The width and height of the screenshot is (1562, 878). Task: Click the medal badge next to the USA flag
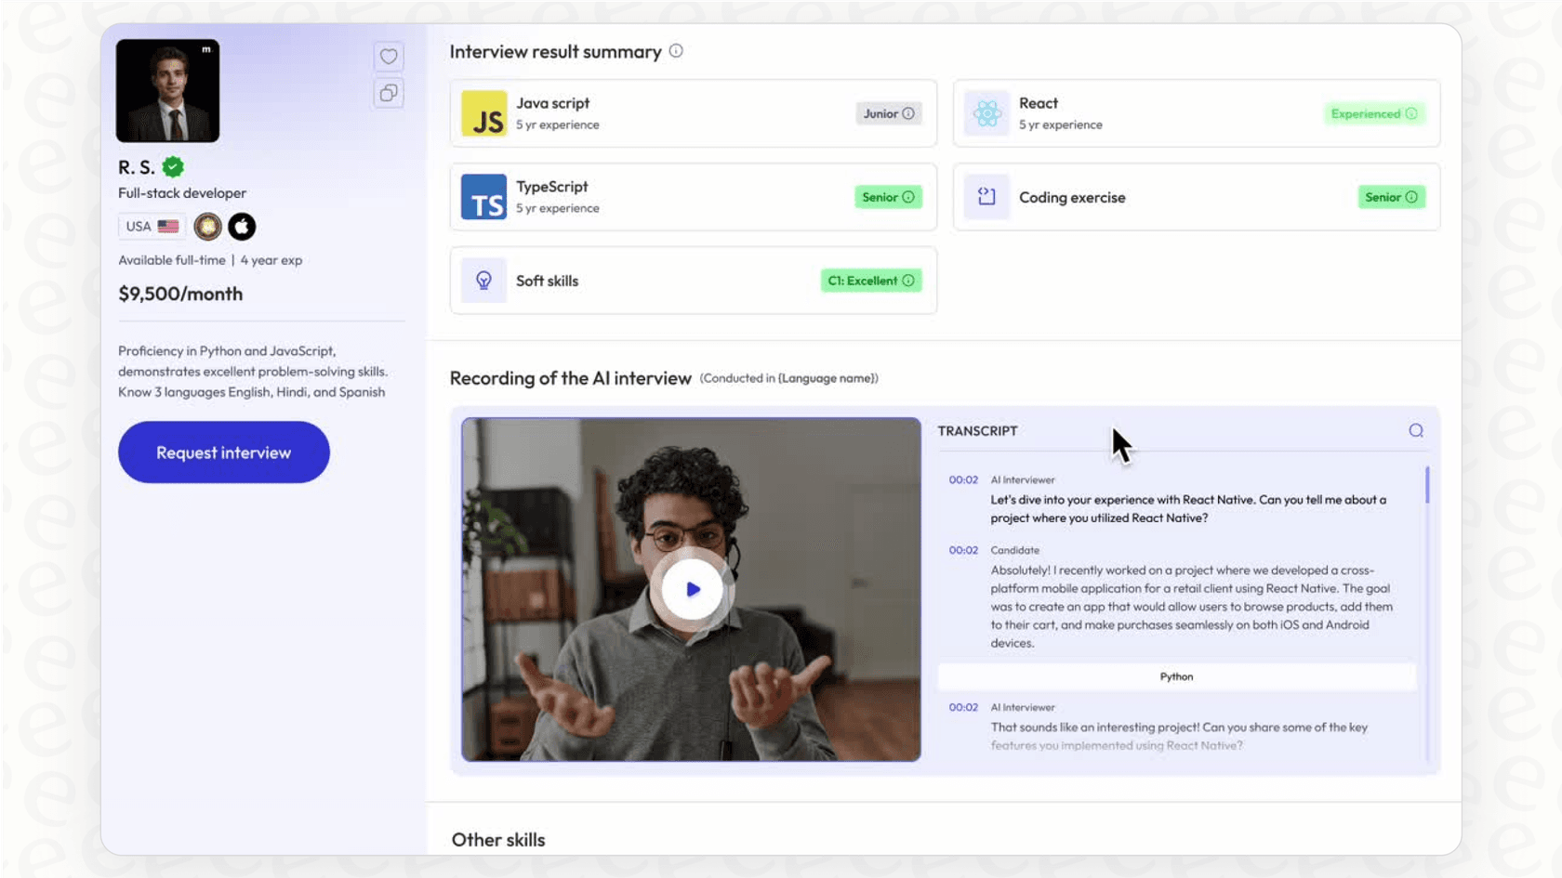pyautogui.click(x=207, y=226)
